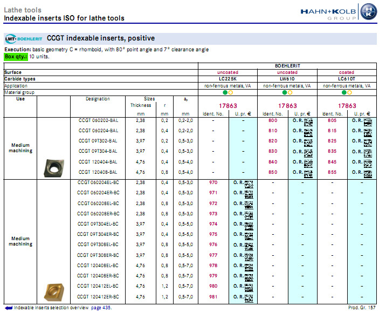This screenshot has width=386, height=320.
Task: Click data matrix code beside ident 855
Action: coord(368,174)
